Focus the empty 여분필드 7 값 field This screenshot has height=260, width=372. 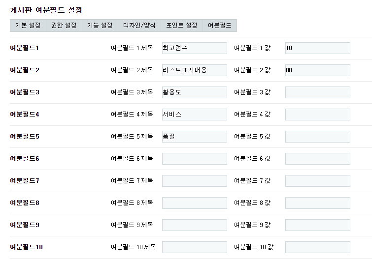click(317, 181)
